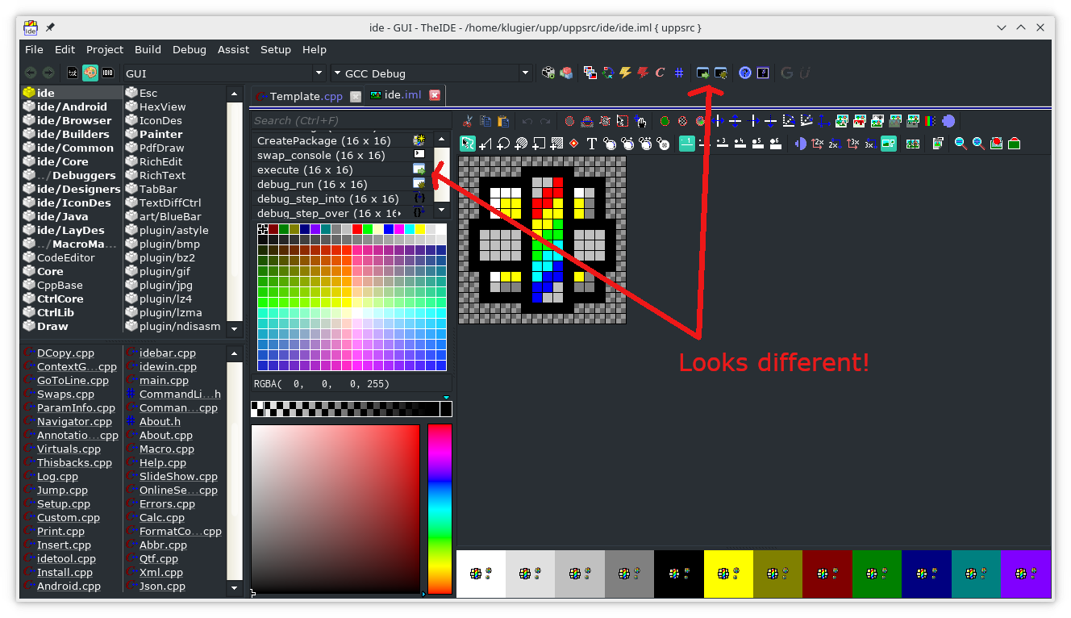Open the GCC Debug build method dropdown

[x=526, y=73]
